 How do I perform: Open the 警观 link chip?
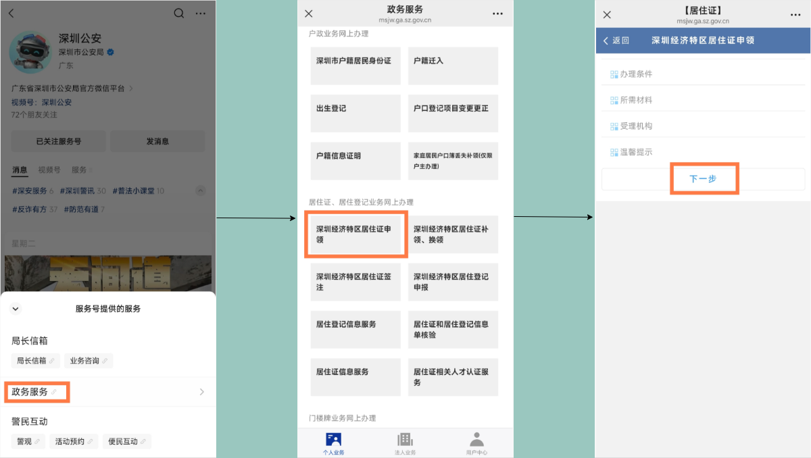[28, 441]
